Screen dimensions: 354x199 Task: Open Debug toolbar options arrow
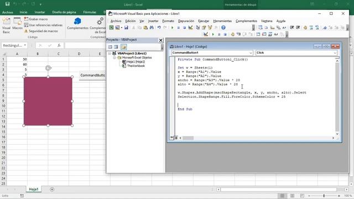pos(287,34)
